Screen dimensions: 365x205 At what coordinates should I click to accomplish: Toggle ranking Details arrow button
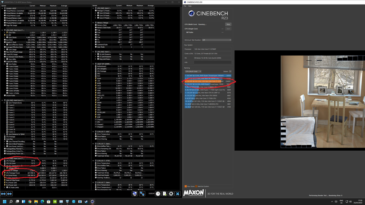click(x=230, y=71)
